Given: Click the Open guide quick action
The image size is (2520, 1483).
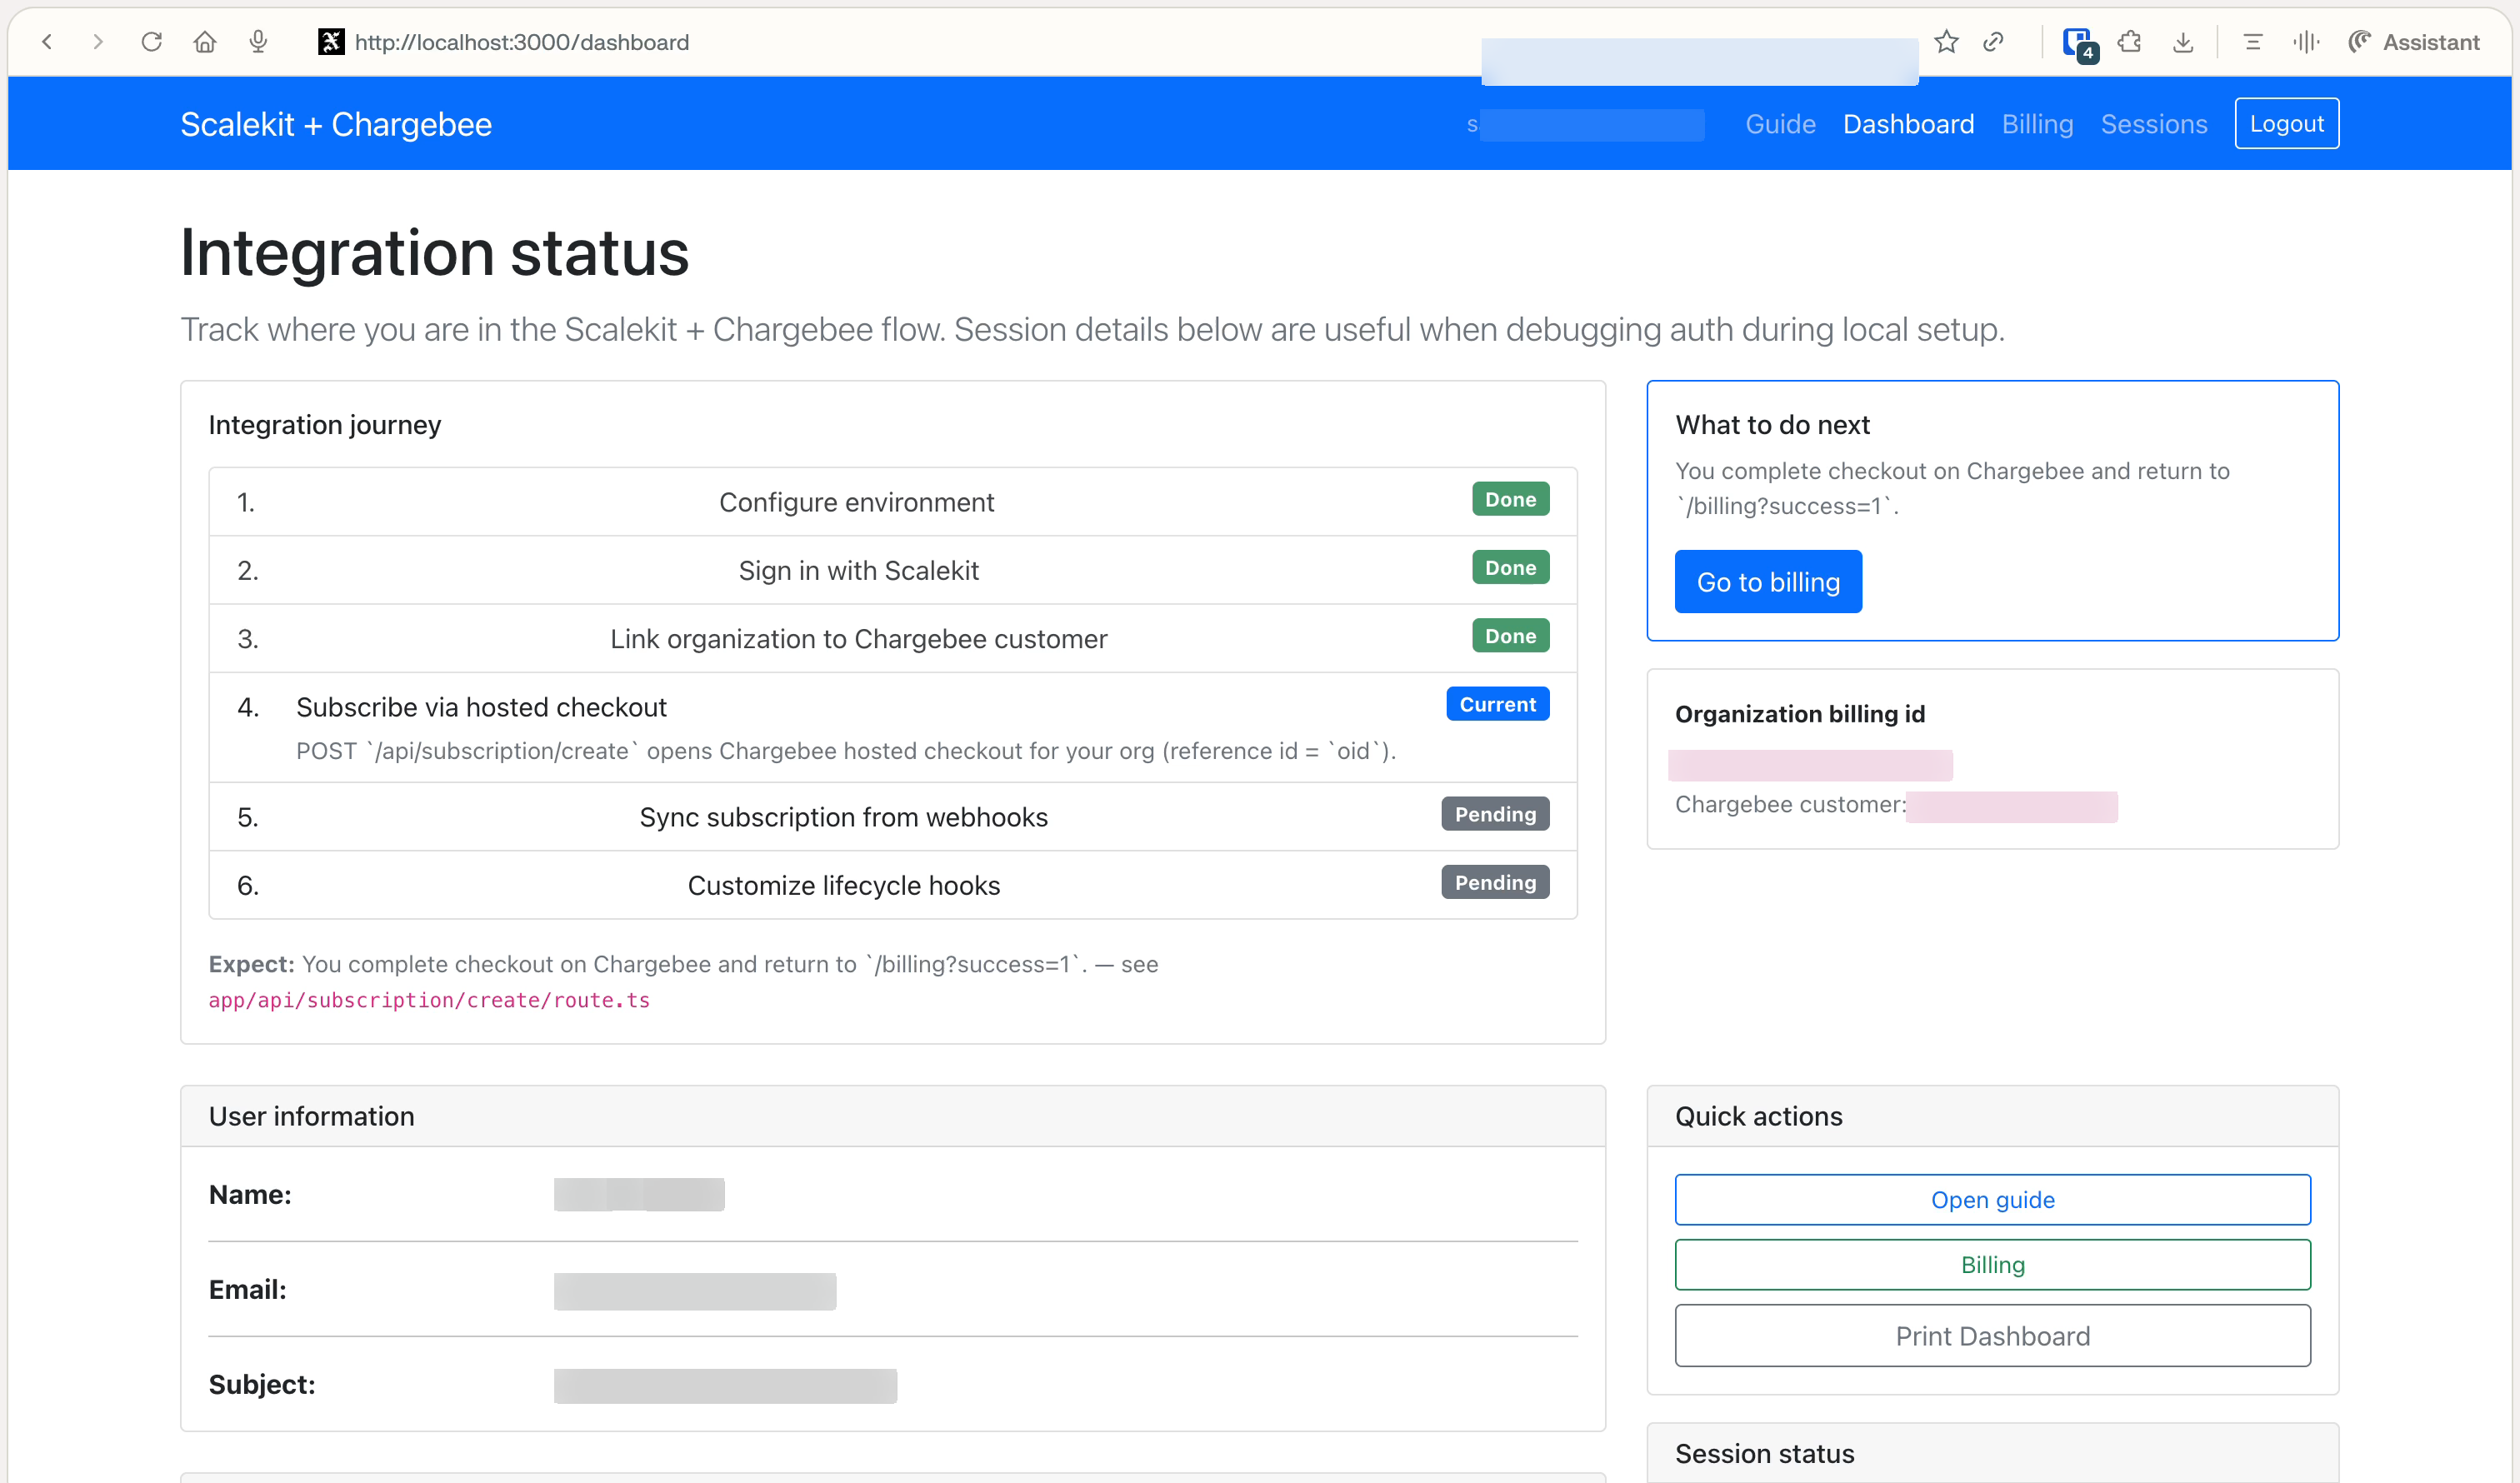Looking at the screenshot, I should tap(1992, 1199).
